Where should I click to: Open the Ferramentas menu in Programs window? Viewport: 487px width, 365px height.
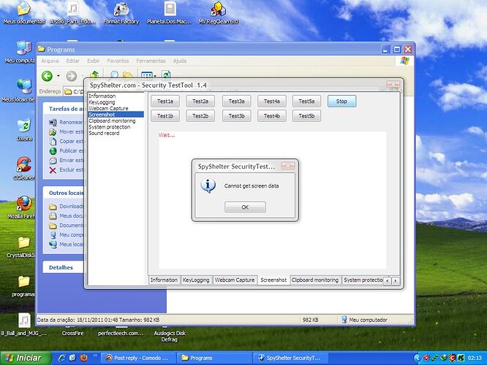pyautogui.click(x=151, y=61)
